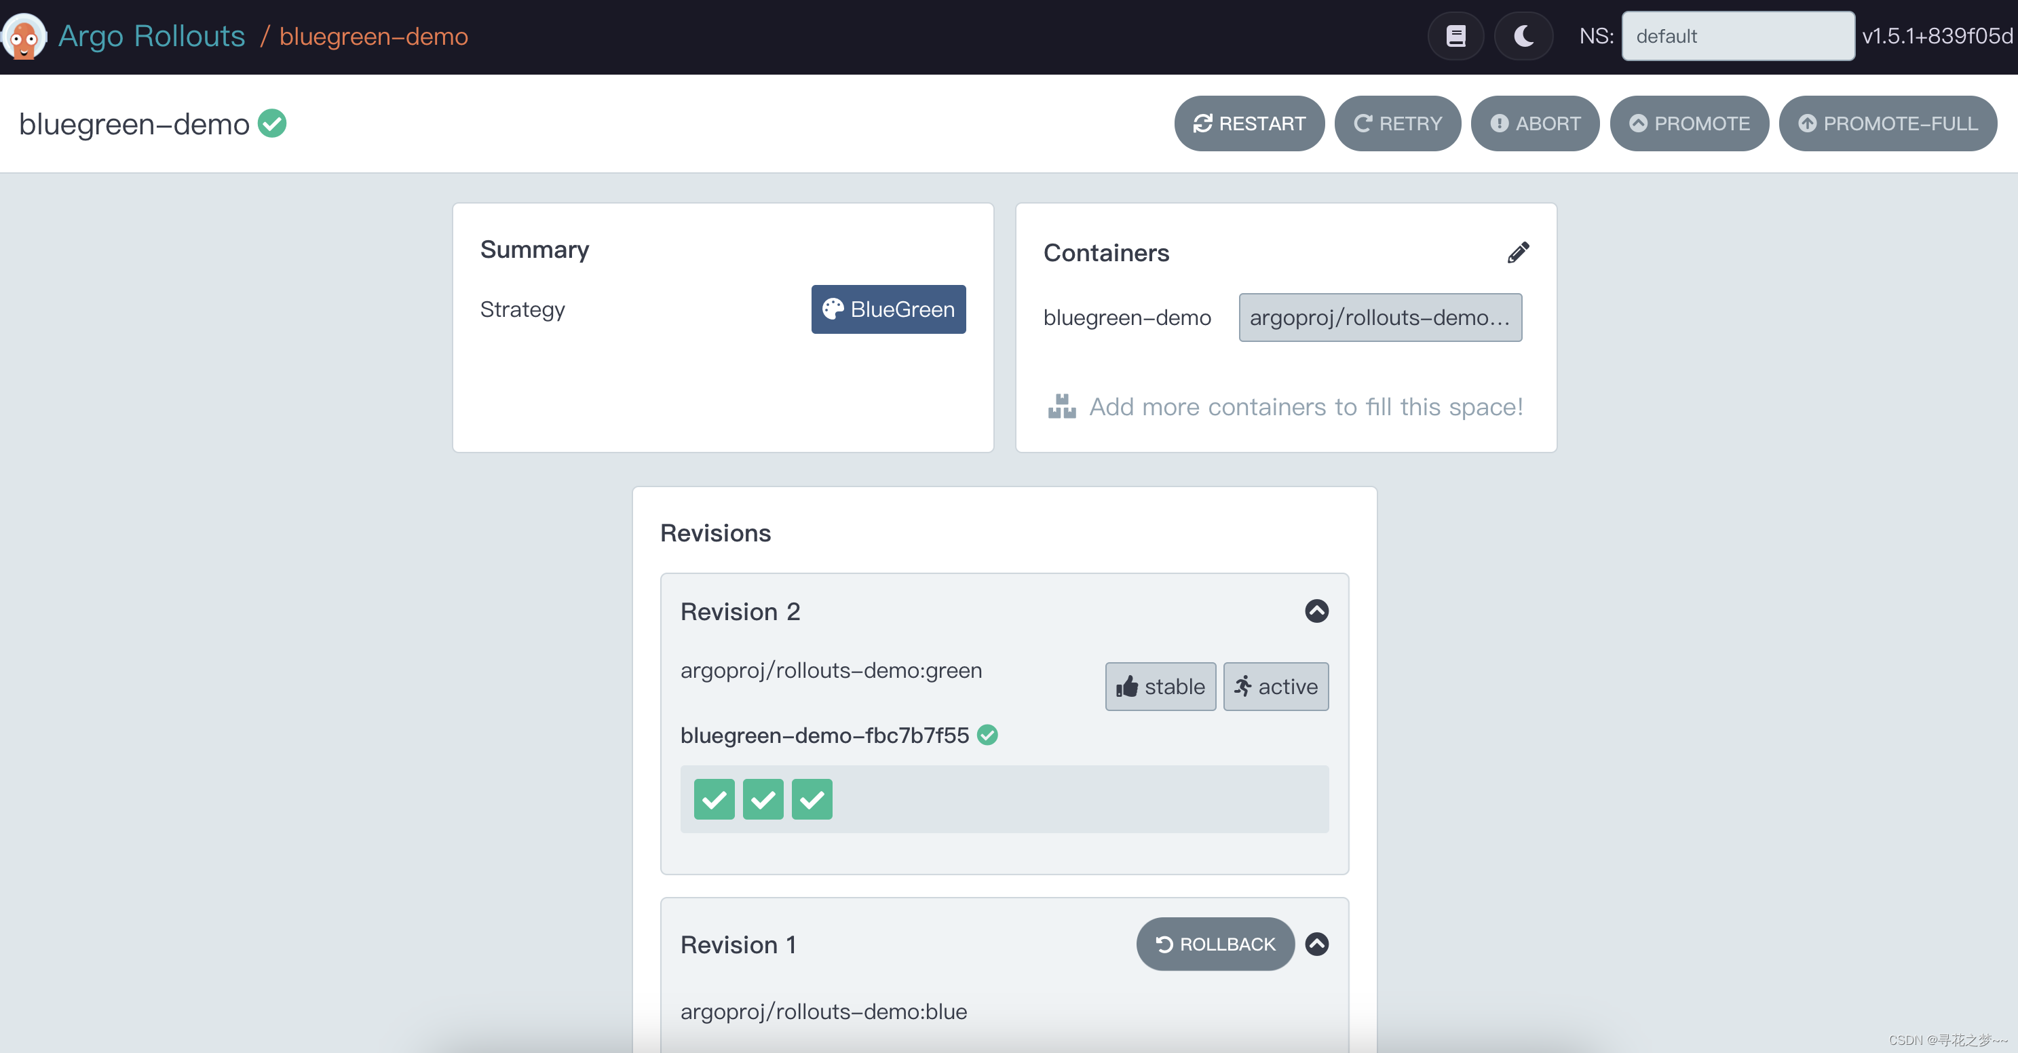Click the documentation book icon
The height and width of the screenshot is (1053, 2018).
pos(1456,36)
